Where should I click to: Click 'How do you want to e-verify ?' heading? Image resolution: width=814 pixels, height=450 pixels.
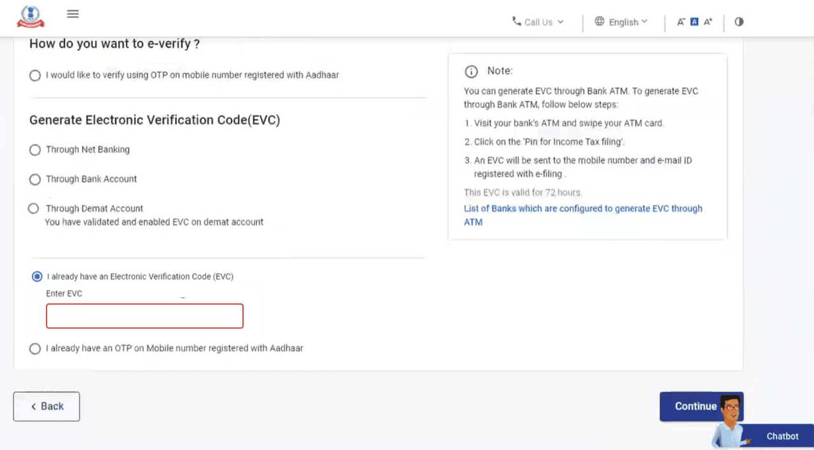point(115,43)
